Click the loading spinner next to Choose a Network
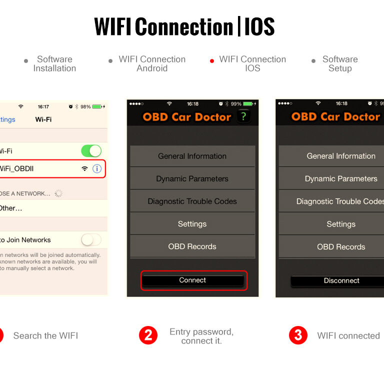Image resolution: width=384 pixels, height=367 pixels. coord(58,193)
